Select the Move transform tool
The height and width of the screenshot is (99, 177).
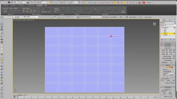tap(61, 2)
